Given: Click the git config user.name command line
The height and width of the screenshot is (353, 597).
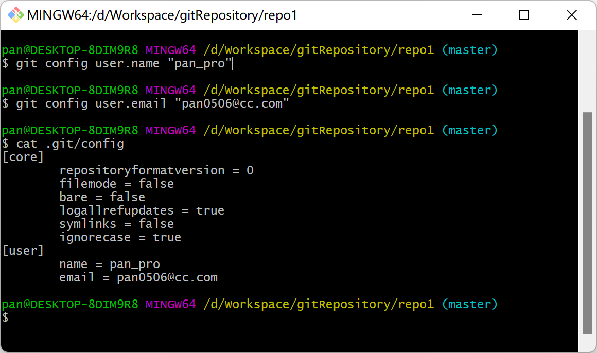Looking at the screenshot, I should click(125, 64).
